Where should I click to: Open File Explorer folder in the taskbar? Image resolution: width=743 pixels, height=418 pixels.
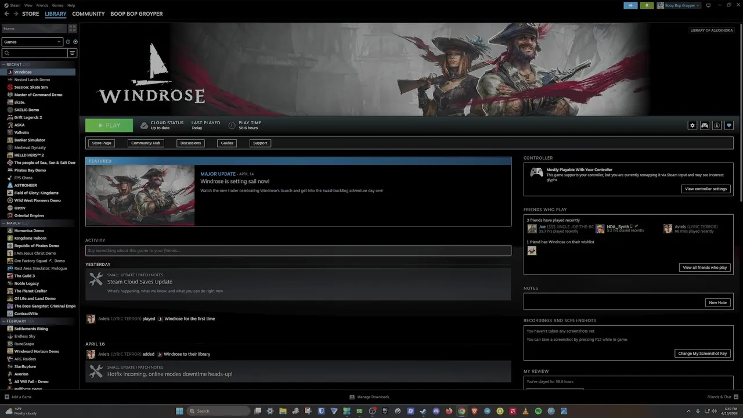click(x=283, y=411)
